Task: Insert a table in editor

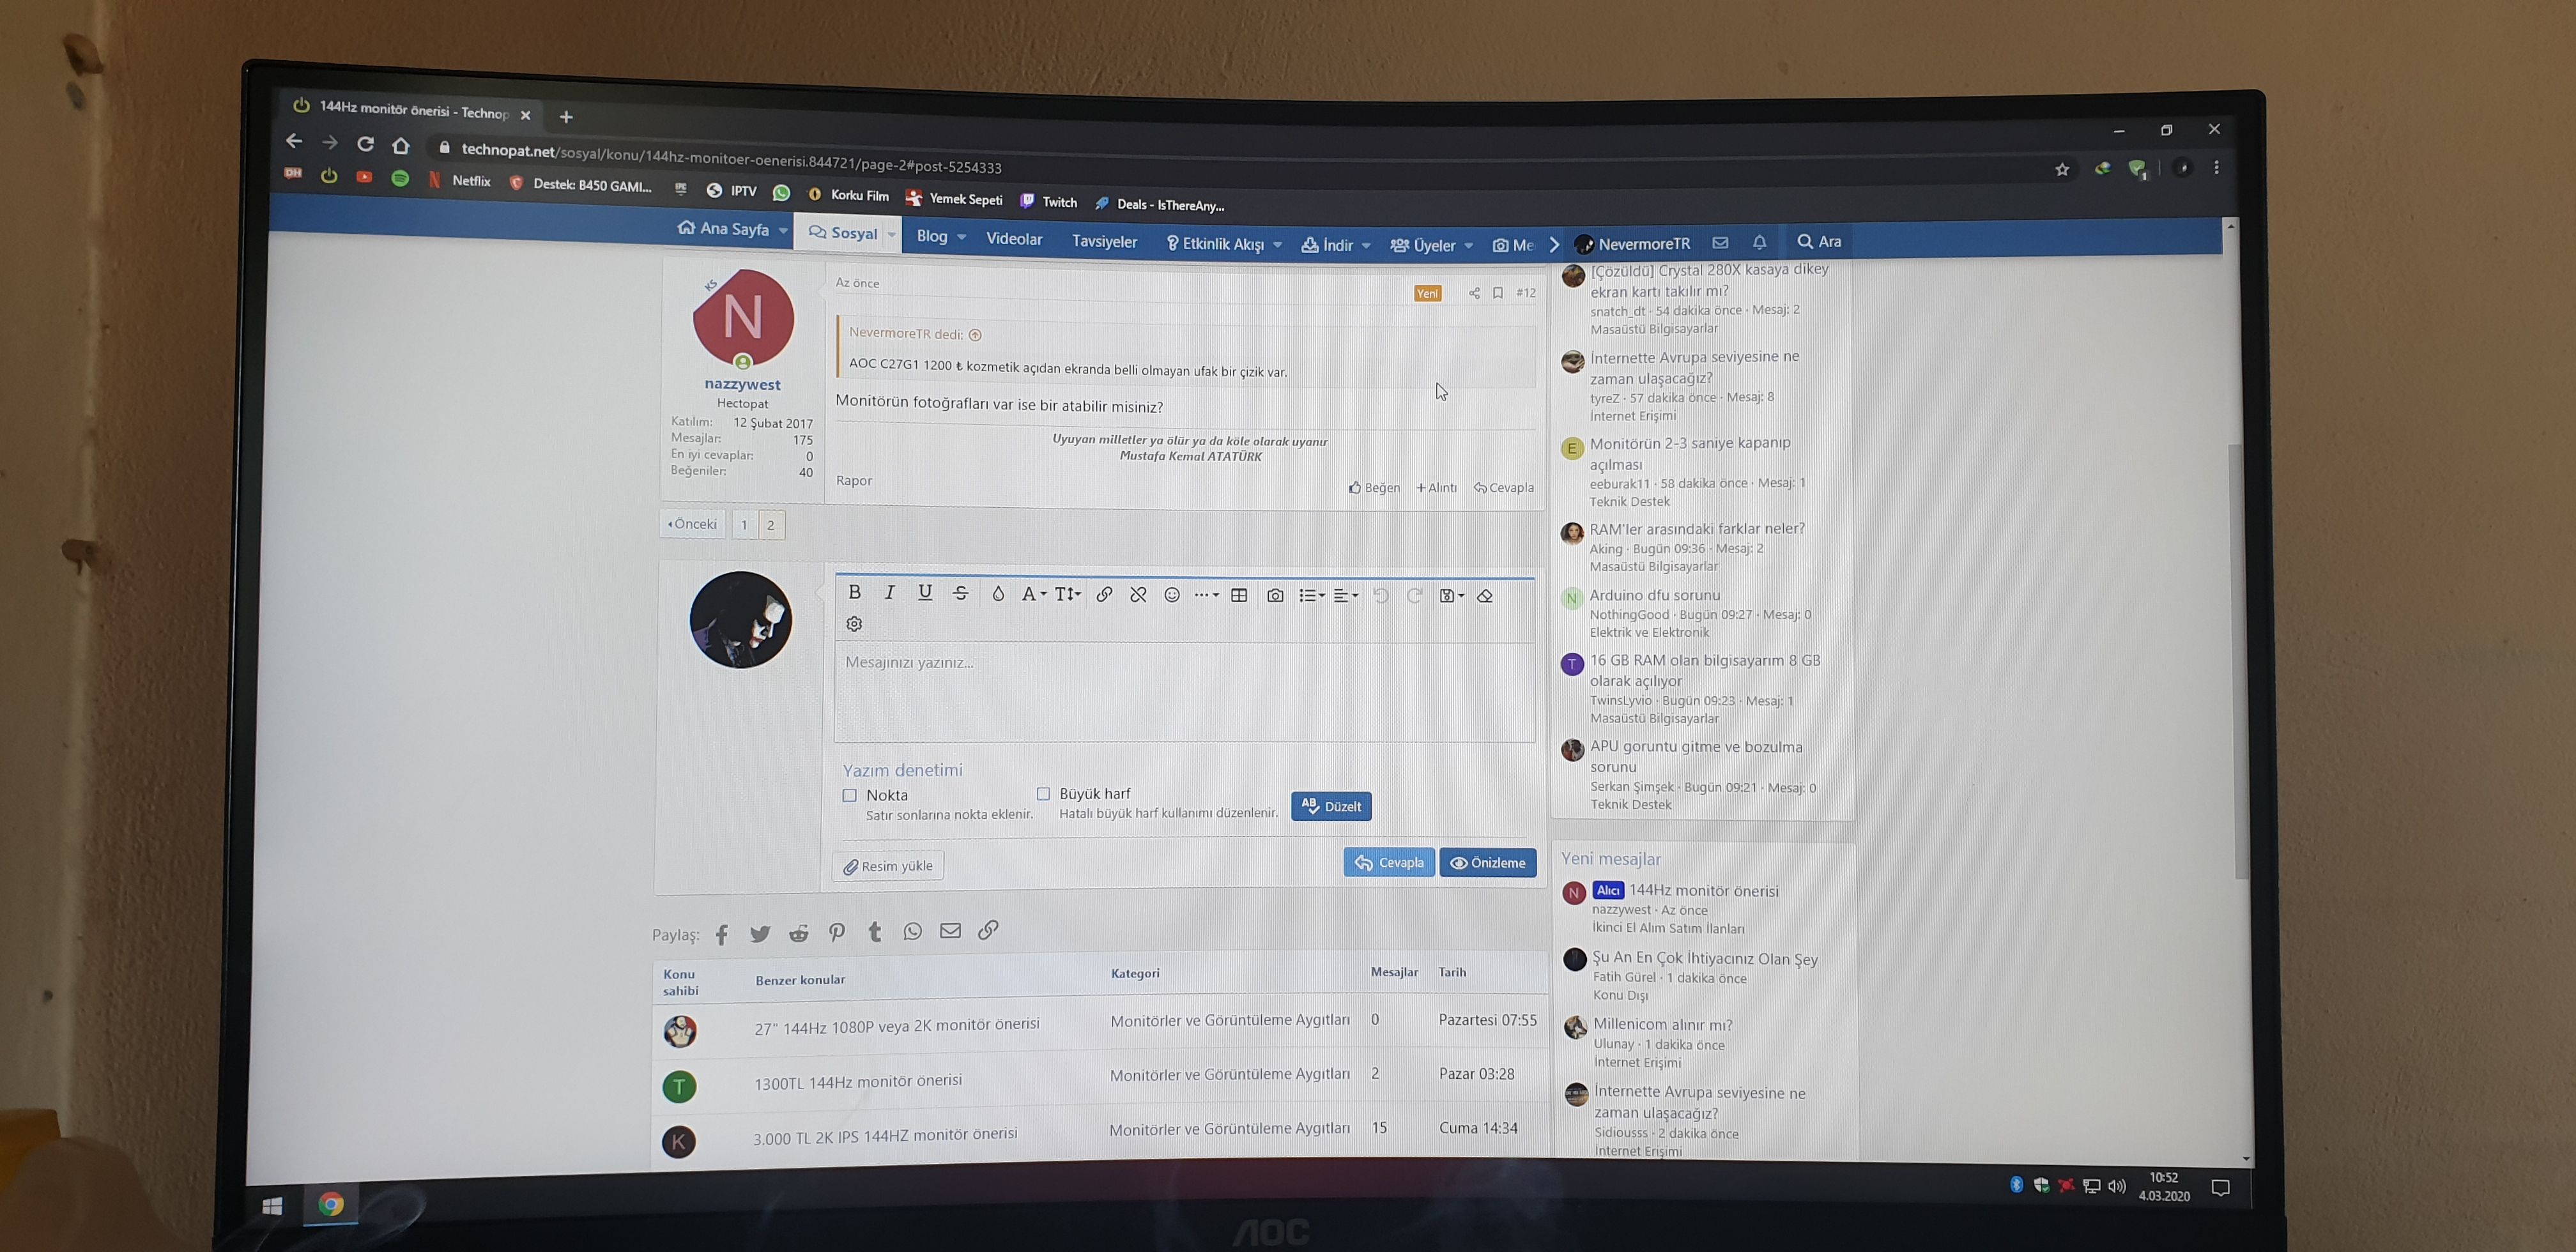Action: pos(1239,595)
